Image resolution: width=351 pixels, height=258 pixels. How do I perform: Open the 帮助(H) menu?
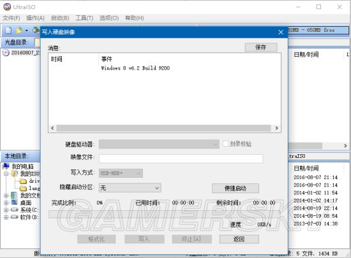click(134, 18)
